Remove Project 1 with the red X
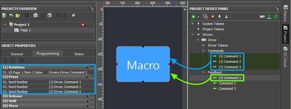 (x=83, y=25)
